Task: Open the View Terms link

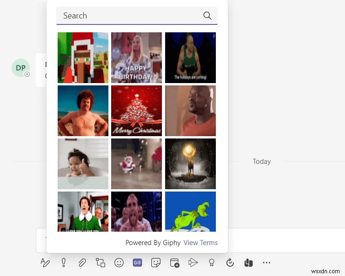Action: pyautogui.click(x=201, y=243)
